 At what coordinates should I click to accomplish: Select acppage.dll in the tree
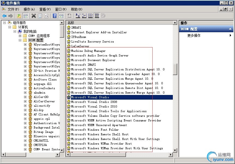43,84
